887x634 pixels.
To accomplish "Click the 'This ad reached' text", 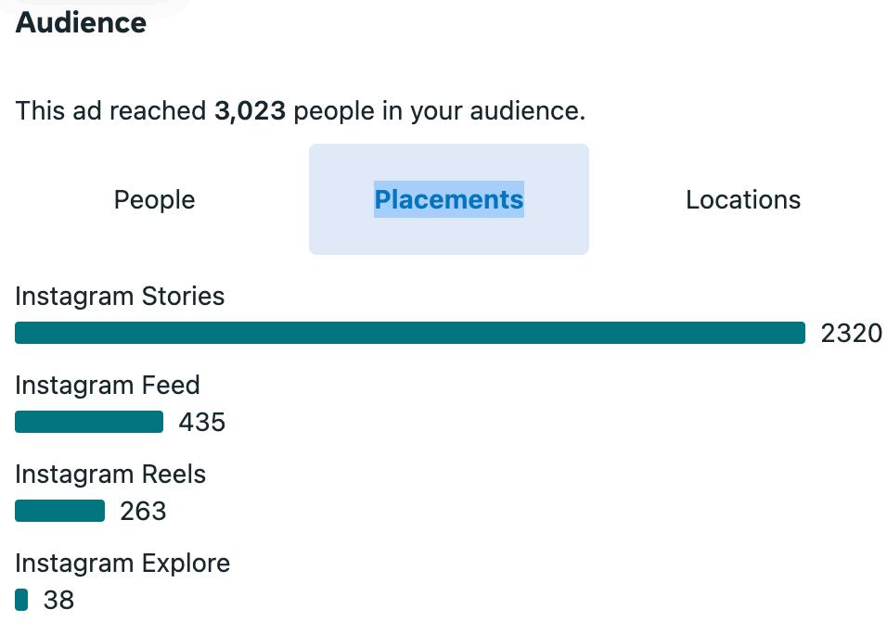I will click(x=111, y=112).
